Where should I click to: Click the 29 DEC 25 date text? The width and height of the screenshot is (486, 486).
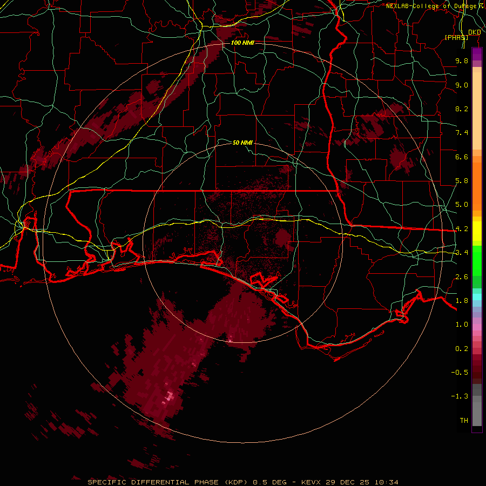(x=348, y=482)
